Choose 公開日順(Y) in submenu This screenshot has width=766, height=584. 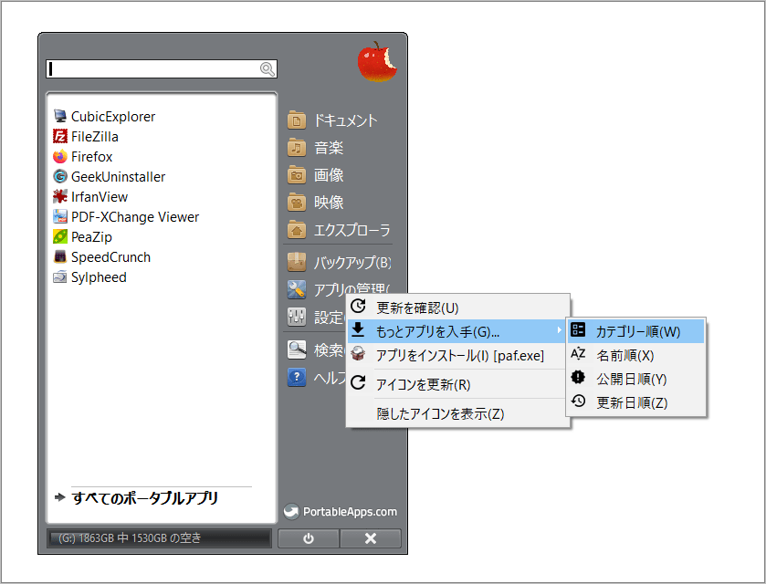pyautogui.click(x=636, y=379)
